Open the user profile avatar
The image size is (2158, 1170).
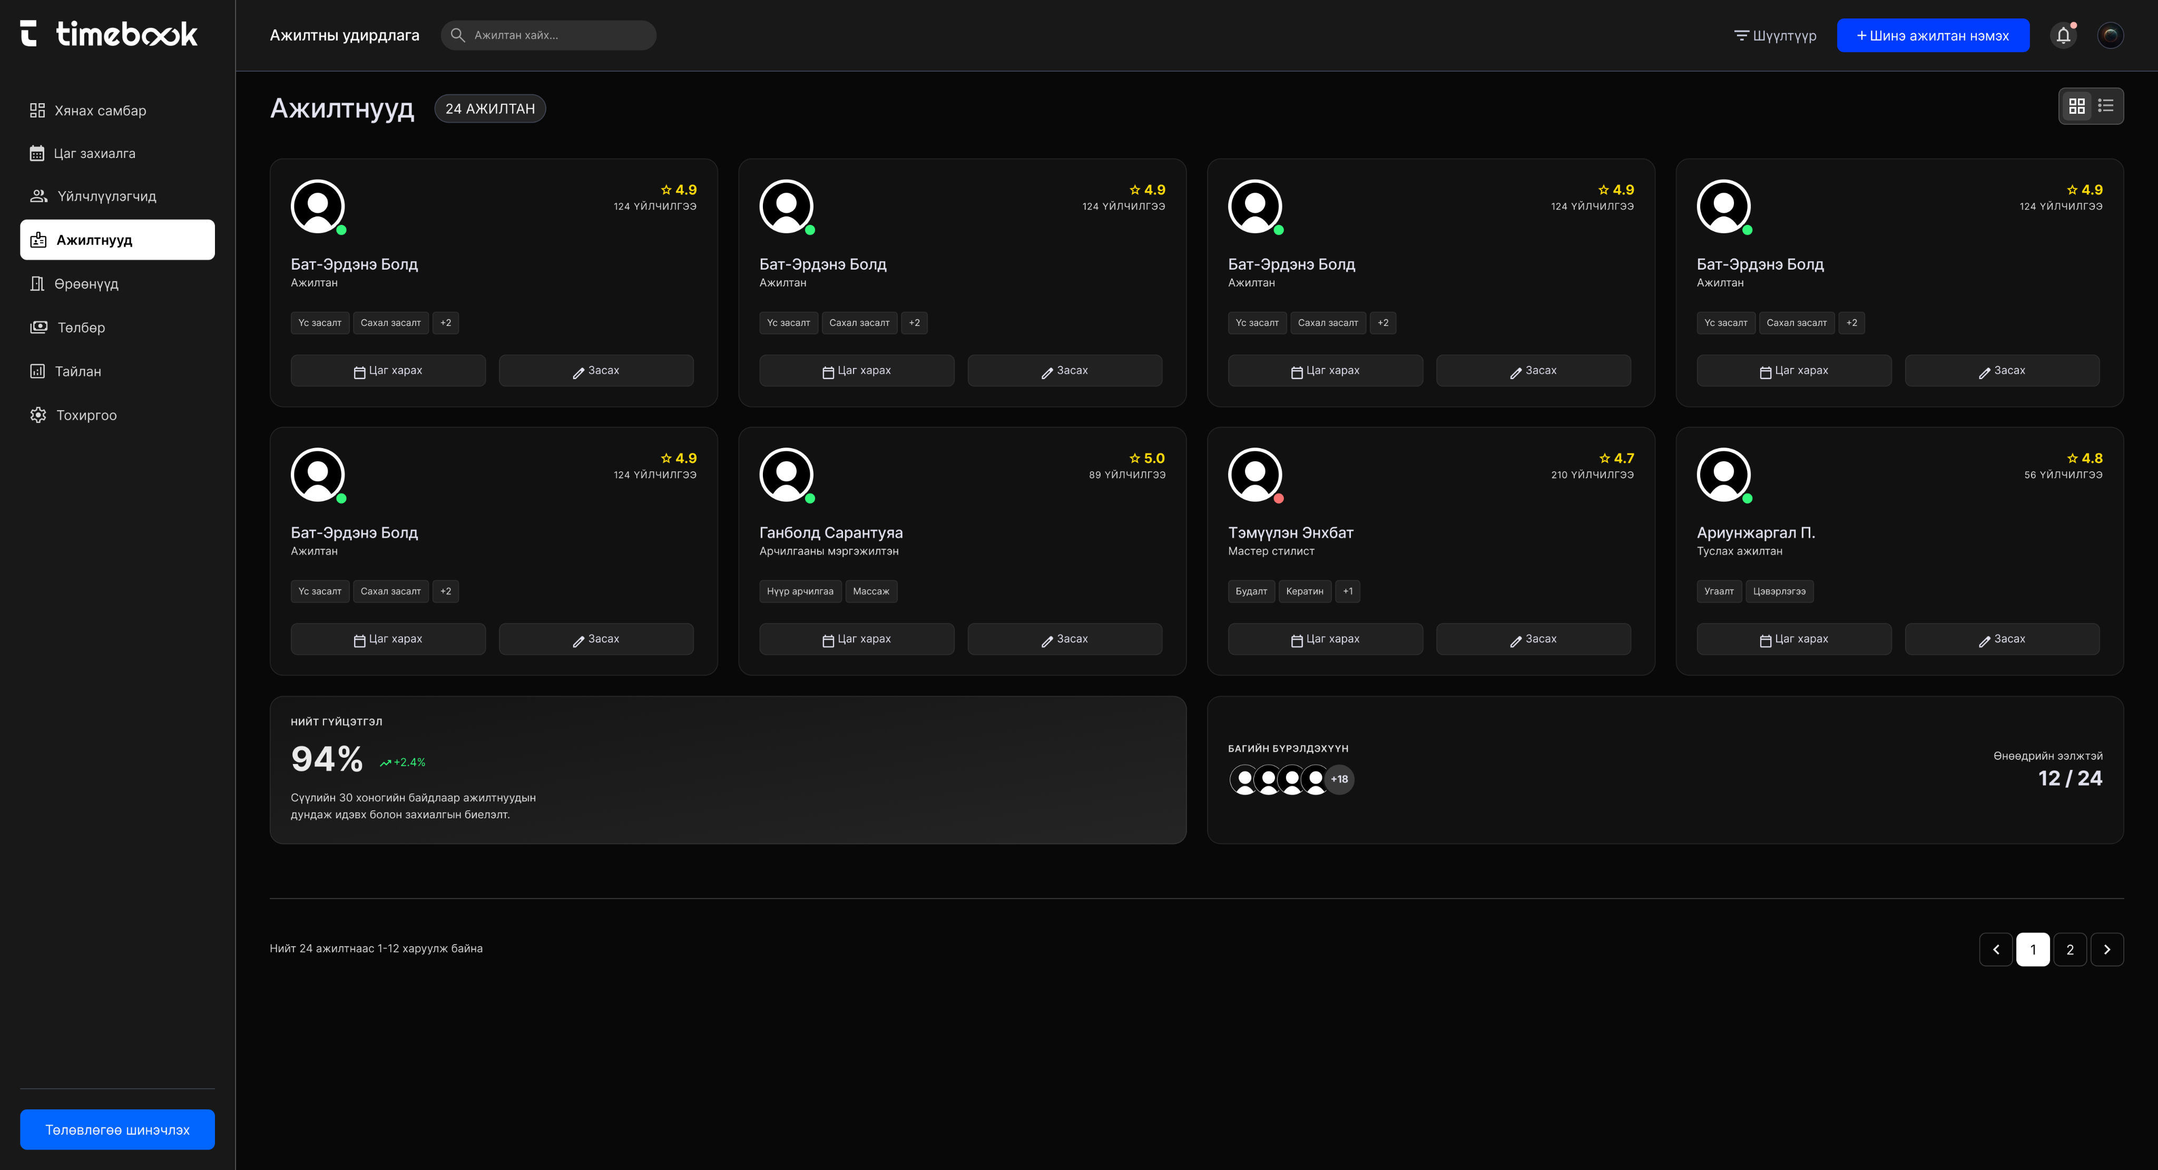click(2110, 35)
